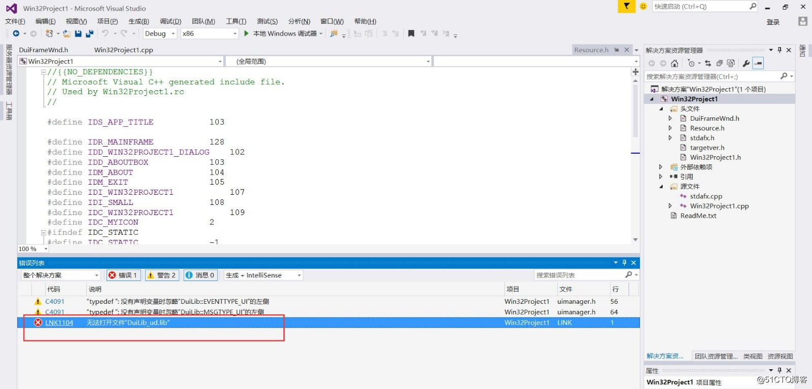Viewport: 812px width, 389px height.
Task: Click the yellow notifications filter flag
Action: pyautogui.click(x=626, y=6)
